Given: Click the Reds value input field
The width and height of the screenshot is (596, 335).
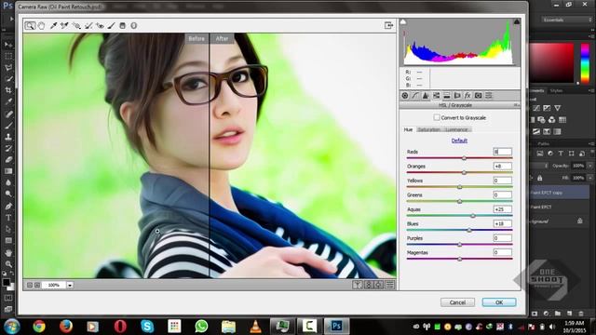Looking at the screenshot, I should (502, 152).
